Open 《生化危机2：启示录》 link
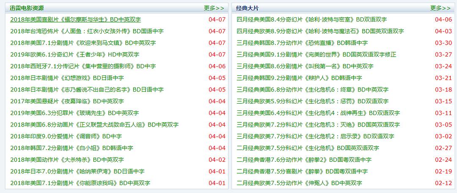Viewport: 457px width, 193px height. [315, 136]
